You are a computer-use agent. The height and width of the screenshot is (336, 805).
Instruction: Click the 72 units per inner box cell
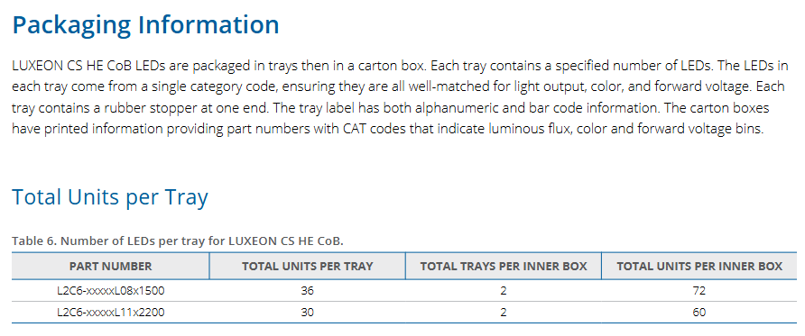(699, 291)
